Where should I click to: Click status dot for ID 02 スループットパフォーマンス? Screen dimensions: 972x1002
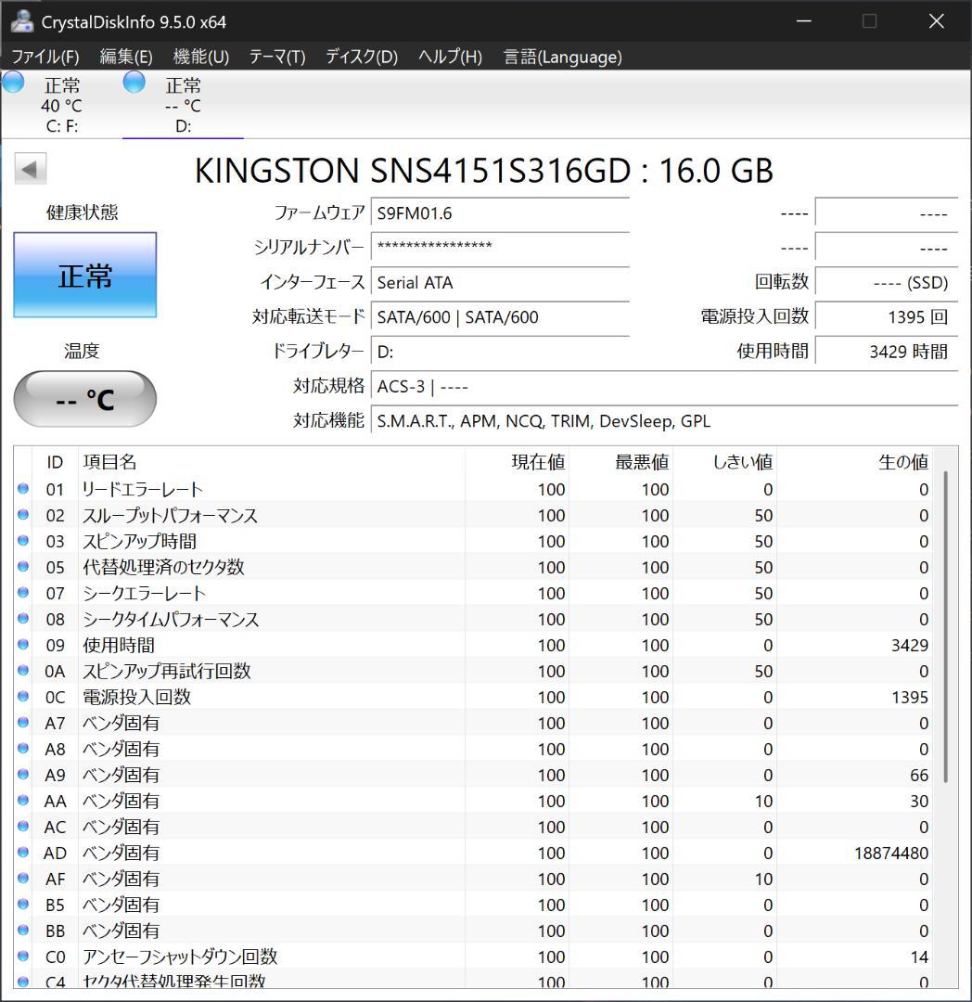pyautogui.click(x=23, y=514)
